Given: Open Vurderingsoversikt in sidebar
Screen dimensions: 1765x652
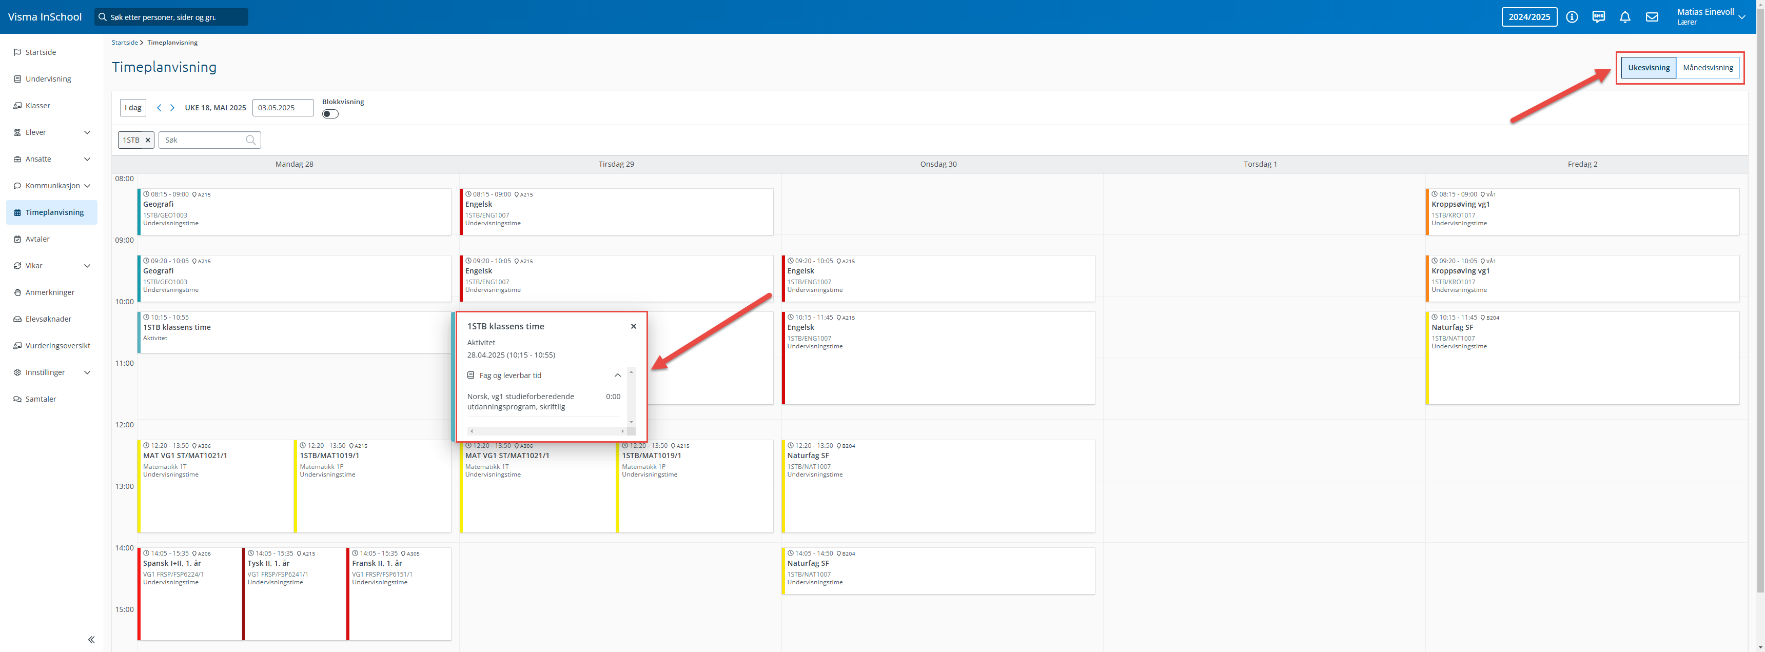Looking at the screenshot, I should click(57, 346).
